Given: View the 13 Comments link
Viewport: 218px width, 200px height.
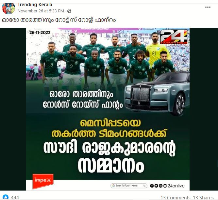Looking at the screenshot, I should (x=175, y=197).
